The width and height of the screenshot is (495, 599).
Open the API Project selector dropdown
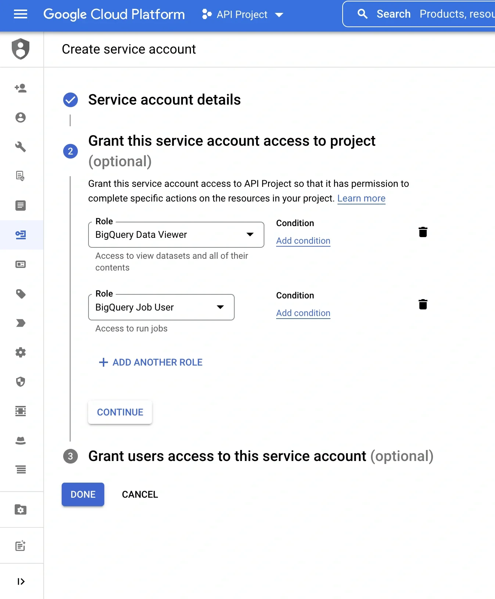[x=243, y=14]
